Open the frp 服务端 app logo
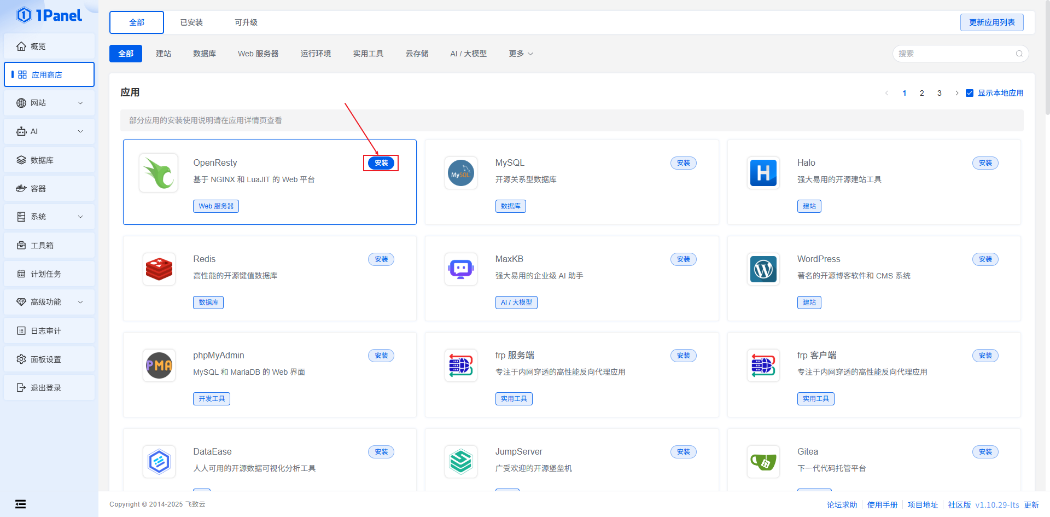 click(461, 365)
